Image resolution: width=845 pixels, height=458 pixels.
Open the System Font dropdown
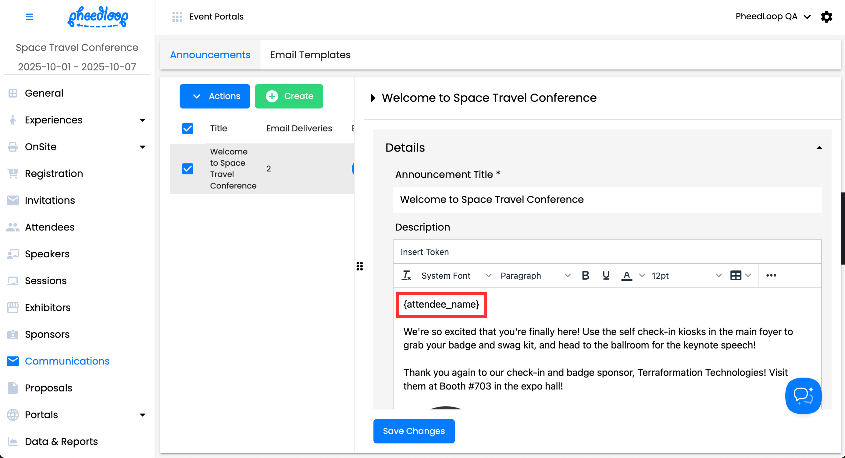(x=456, y=276)
